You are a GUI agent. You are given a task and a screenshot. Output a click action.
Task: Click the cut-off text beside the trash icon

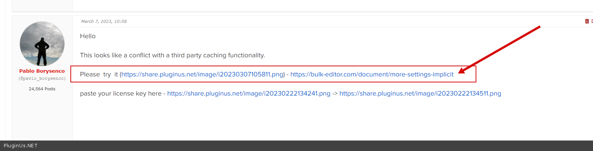tap(592, 21)
